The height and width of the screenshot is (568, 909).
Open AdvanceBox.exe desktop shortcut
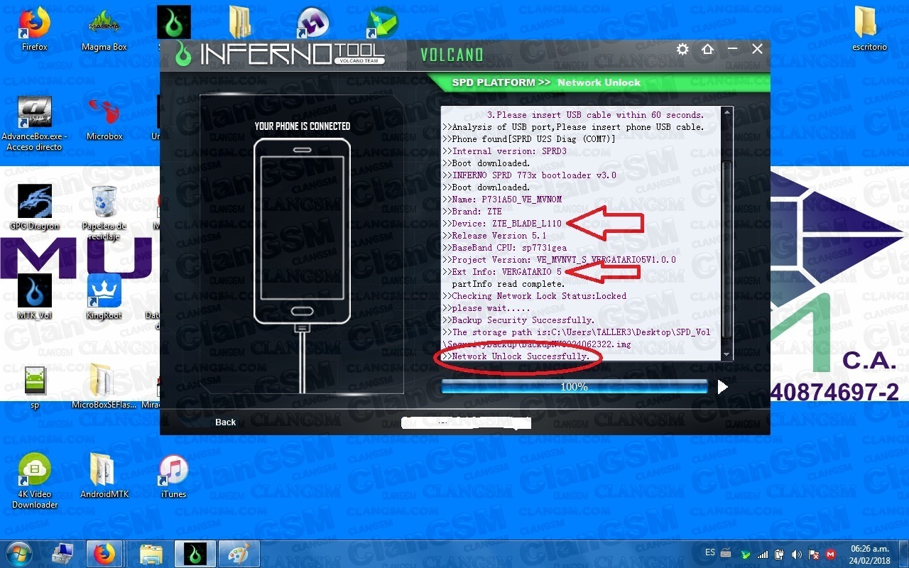[x=34, y=123]
